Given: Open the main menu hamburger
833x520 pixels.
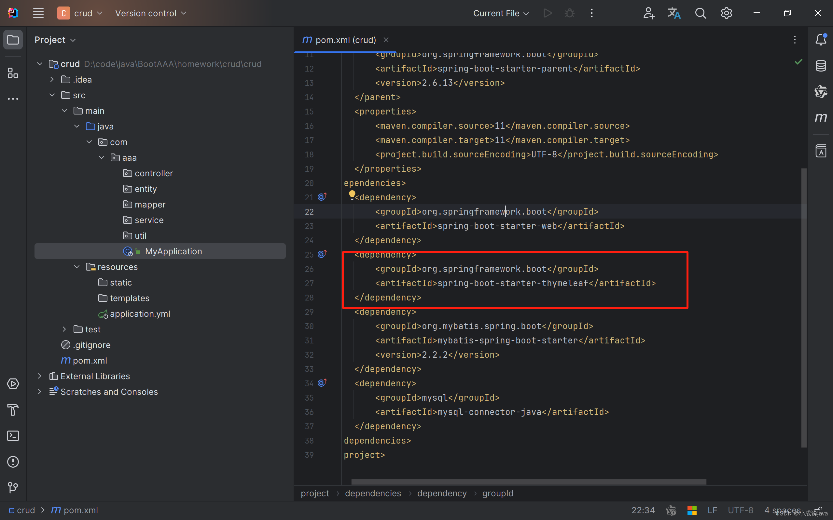Looking at the screenshot, I should 38,13.
